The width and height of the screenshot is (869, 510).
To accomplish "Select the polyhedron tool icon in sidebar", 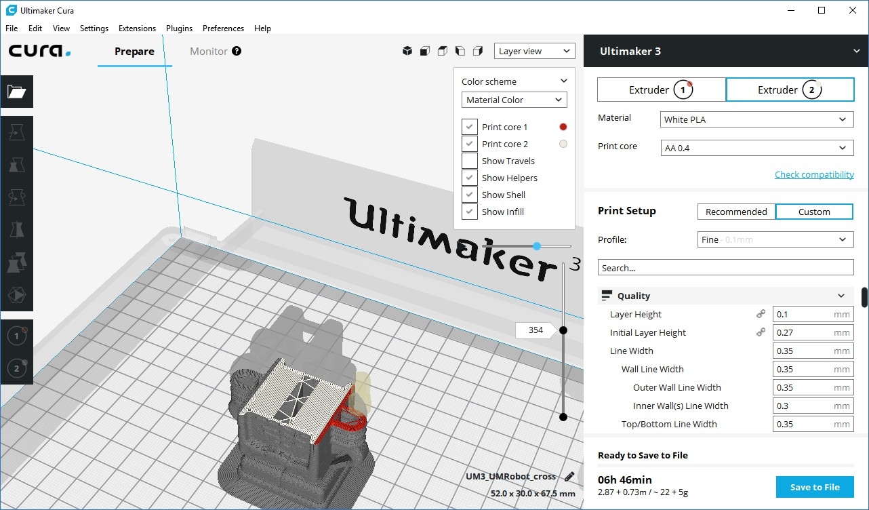I will 16,295.
